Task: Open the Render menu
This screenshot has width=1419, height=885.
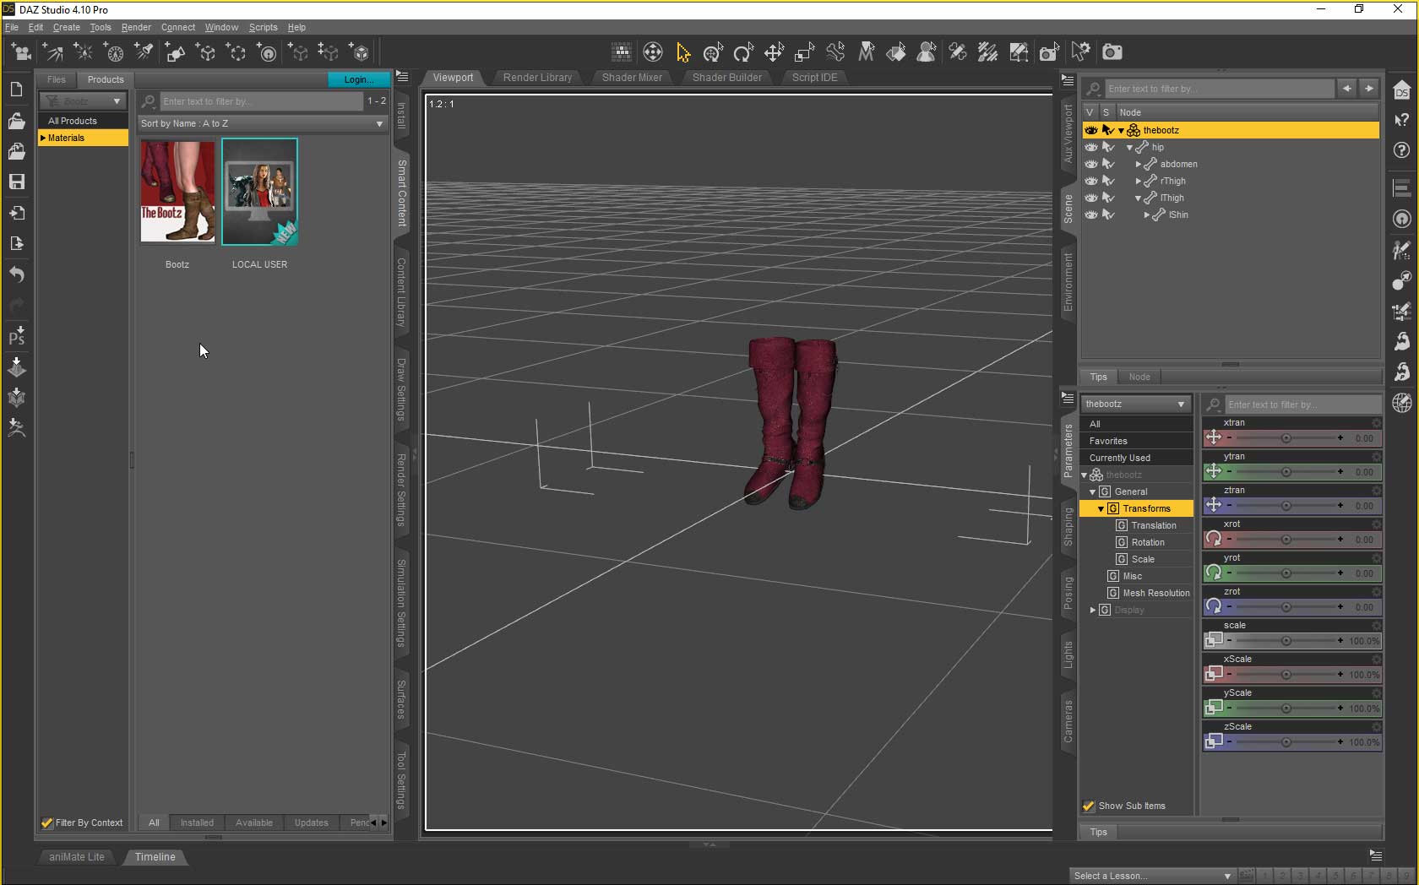Action: click(x=136, y=27)
